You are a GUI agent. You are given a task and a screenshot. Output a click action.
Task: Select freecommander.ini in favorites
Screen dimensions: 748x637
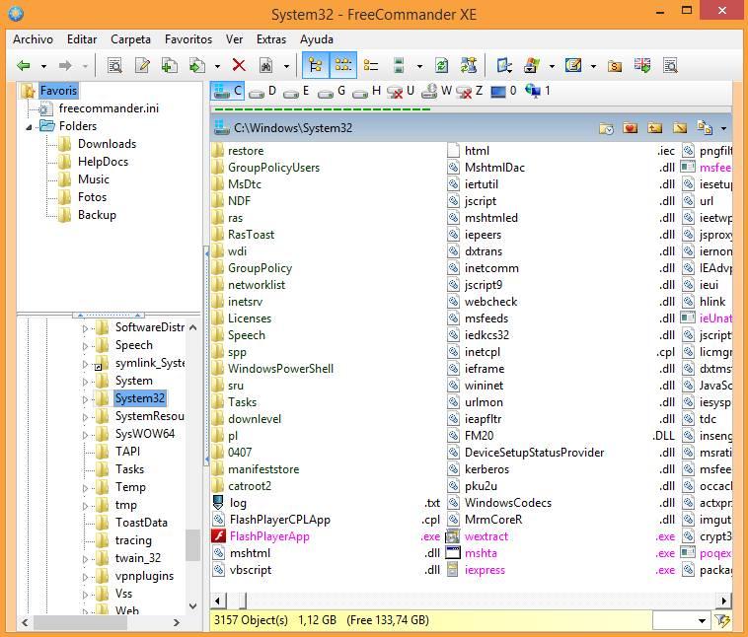[x=109, y=108]
